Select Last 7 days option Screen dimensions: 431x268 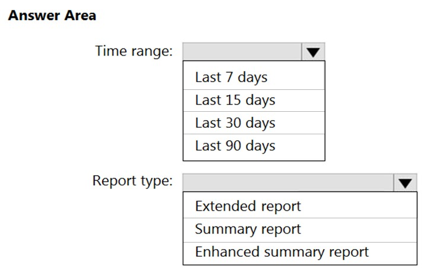[231, 78]
